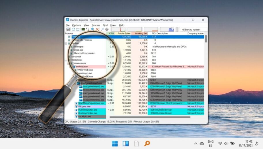Click the Save toolbar icon

point(68,29)
